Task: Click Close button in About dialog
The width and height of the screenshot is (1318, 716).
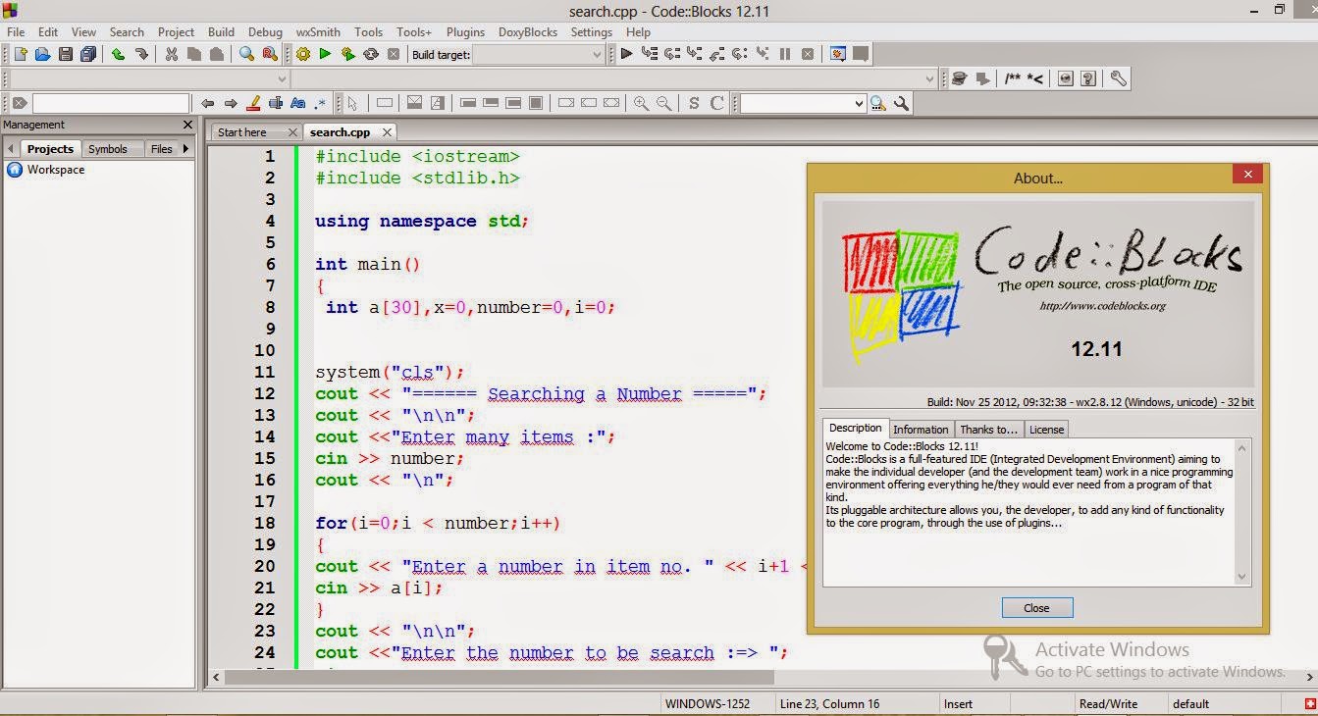Action: [1037, 608]
